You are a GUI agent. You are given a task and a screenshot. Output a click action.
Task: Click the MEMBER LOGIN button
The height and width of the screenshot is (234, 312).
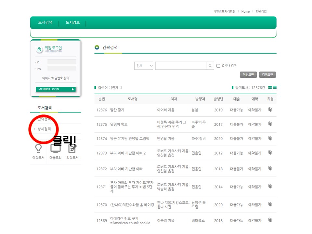[x=56, y=89]
